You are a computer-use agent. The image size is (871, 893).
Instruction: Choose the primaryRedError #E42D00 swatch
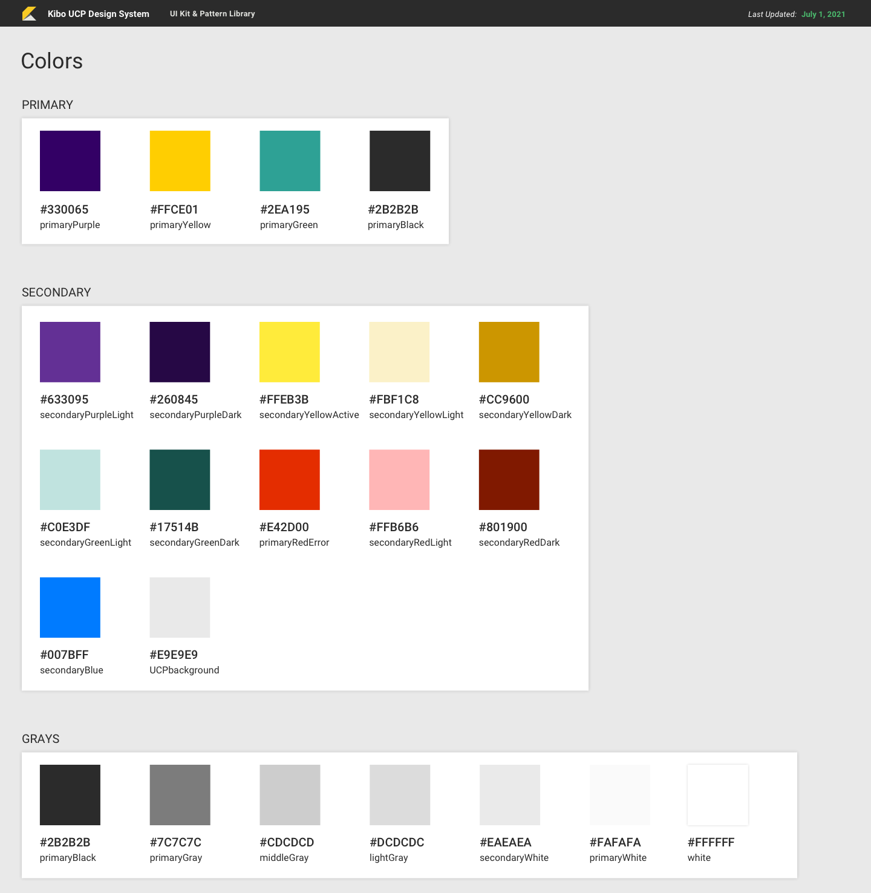[290, 480]
